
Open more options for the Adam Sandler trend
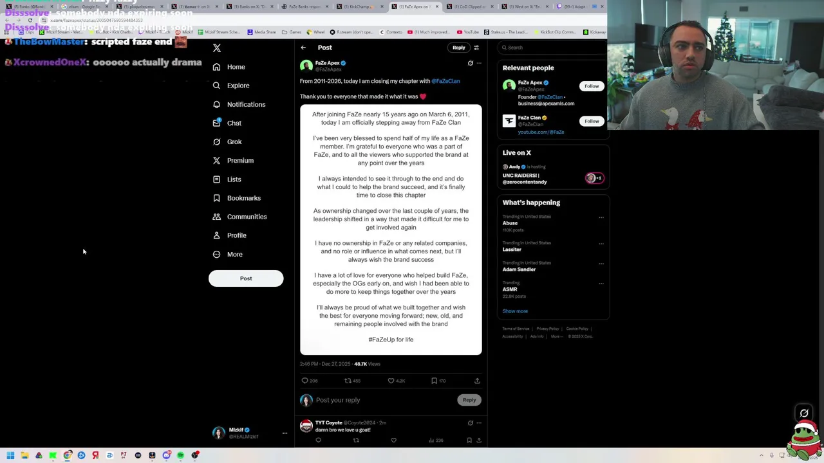click(x=601, y=264)
